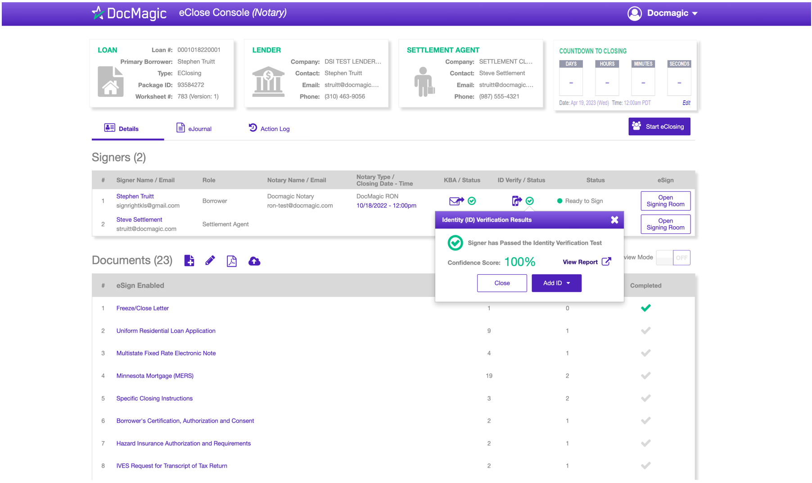Click completed checkmark for Hazard Insurance row
Viewport: 812px width, 483px height.
646,443
